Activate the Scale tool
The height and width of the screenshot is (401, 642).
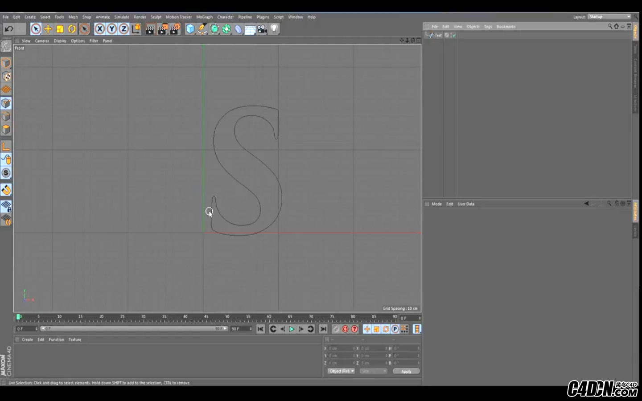pos(60,29)
